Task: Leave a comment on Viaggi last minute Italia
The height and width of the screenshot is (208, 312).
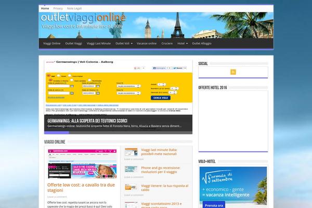Action: point(134,159)
